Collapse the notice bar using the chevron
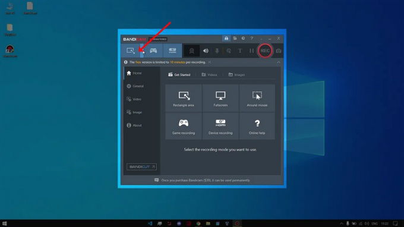The height and width of the screenshot is (227, 404). pyautogui.click(x=279, y=62)
